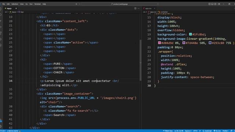Click the App.js vertical scrollbar thumb
Screen dimensions: 235x132
[x=140, y=60]
